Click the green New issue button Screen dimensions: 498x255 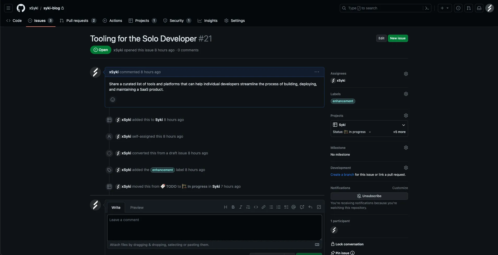pyautogui.click(x=398, y=38)
